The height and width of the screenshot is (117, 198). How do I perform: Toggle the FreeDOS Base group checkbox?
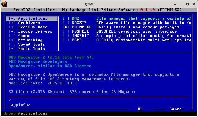tap(12, 27)
